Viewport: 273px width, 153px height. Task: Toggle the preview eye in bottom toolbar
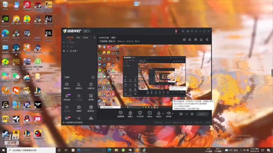pos(187,114)
